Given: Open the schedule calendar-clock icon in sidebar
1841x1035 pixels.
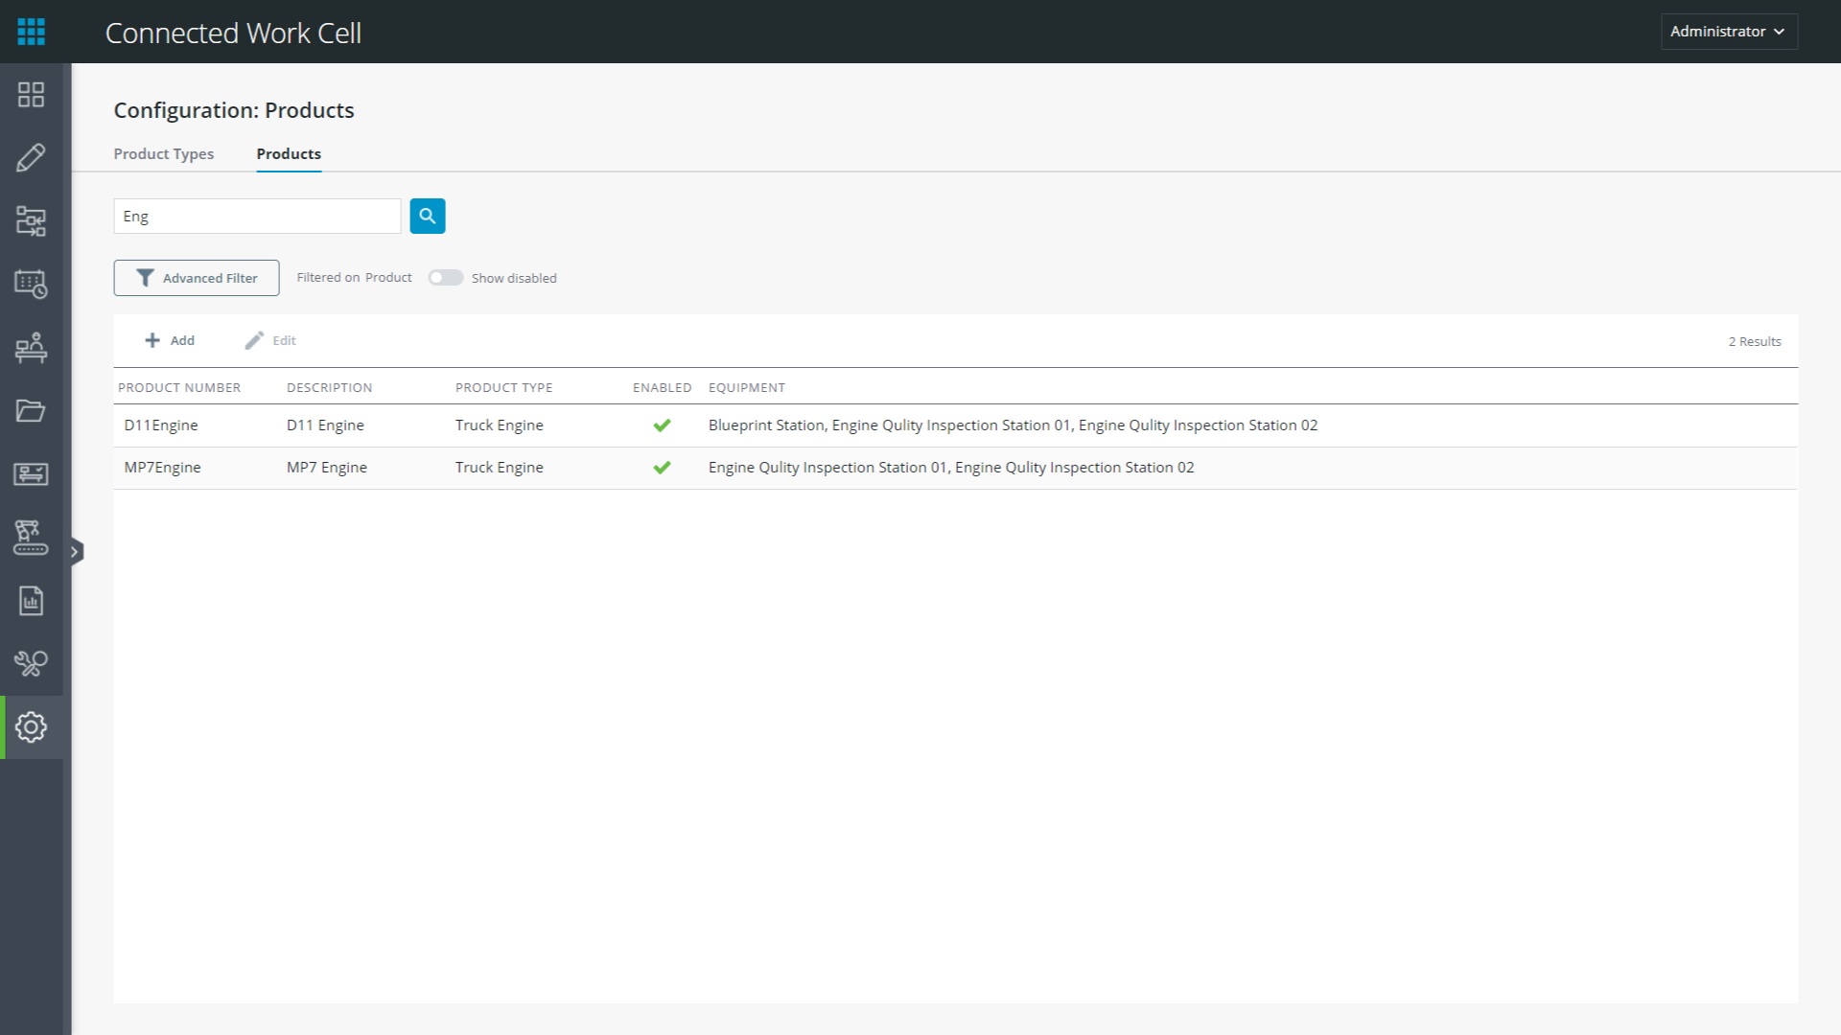Looking at the screenshot, I should (31, 284).
